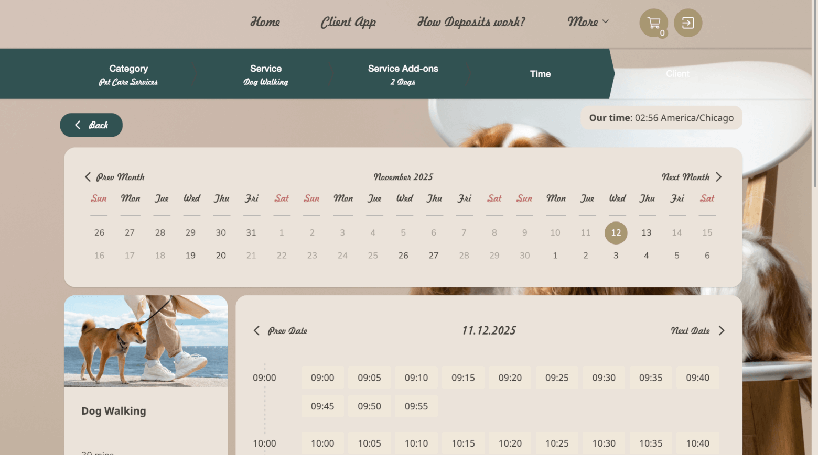The width and height of the screenshot is (818, 455).
Task: Click the Prev Date arrow
Action: click(x=256, y=330)
